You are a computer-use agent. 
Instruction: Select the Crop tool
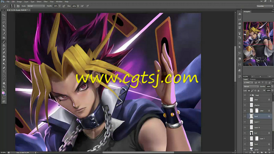coord(4,30)
